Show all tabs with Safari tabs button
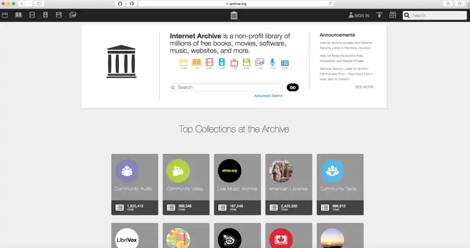Image resolution: width=470 pixels, height=248 pixels. (x=460, y=3)
